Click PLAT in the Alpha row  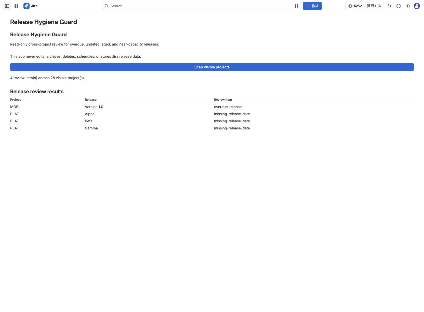(x=15, y=114)
